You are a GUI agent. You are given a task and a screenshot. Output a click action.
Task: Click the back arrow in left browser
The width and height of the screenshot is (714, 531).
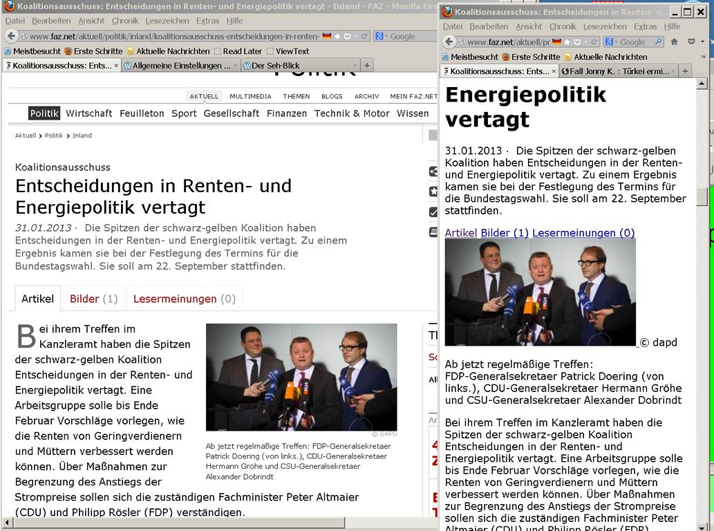11,36
